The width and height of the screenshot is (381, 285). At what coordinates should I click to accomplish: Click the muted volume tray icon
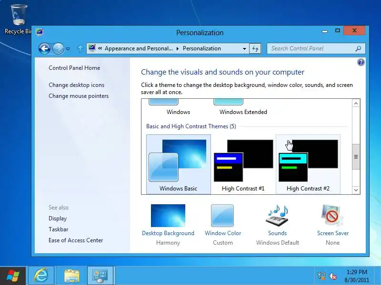click(332, 276)
